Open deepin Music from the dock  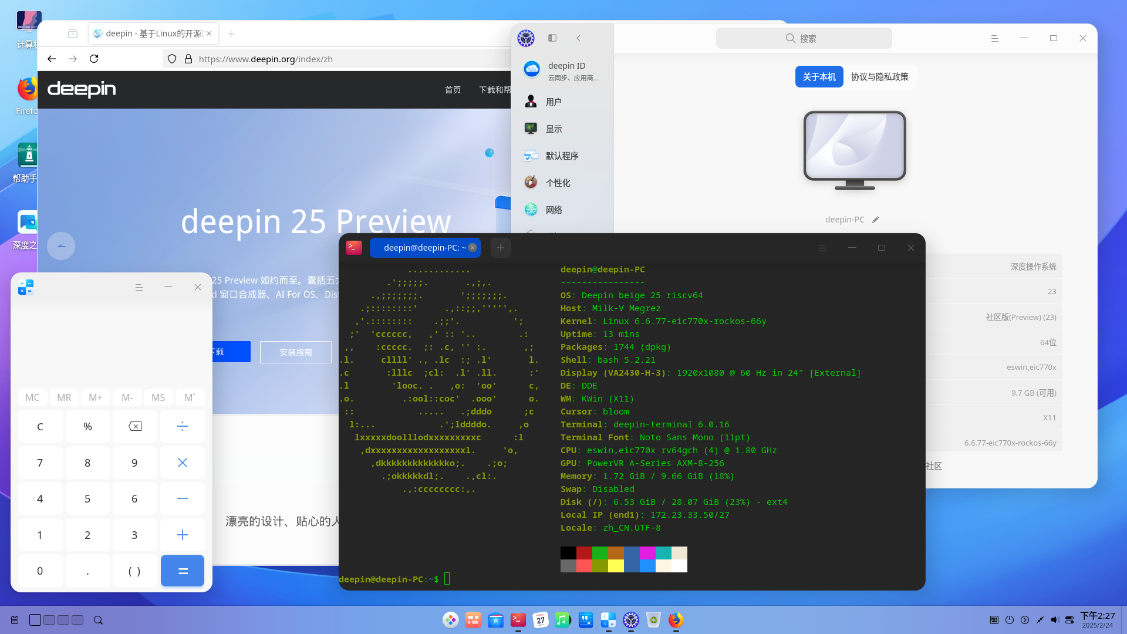[x=562, y=620]
